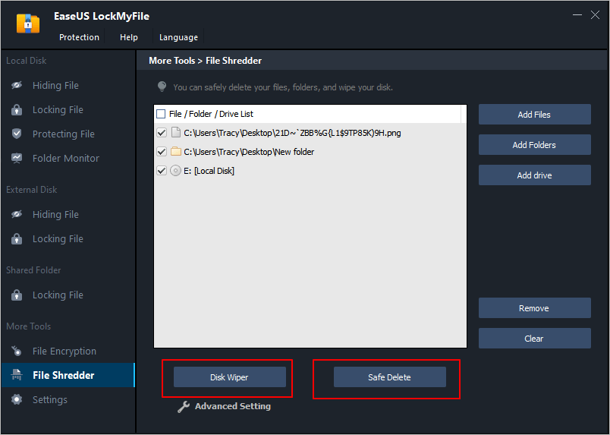Uncheck the E: [Local Disk] checkbox
The width and height of the screenshot is (610, 435).
pyautogui.click(x=161, y=171)
